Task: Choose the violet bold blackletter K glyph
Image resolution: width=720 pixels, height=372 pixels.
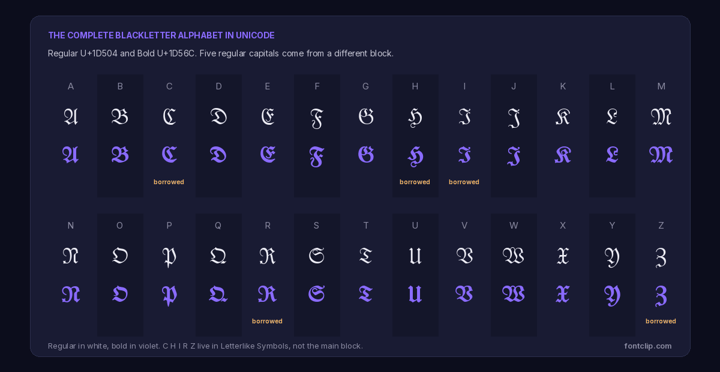Action: (x=563, y=155)
